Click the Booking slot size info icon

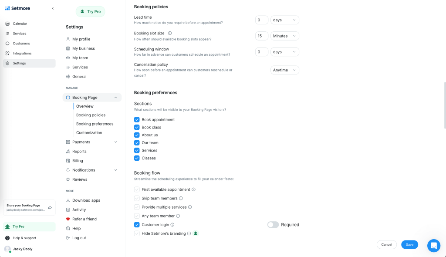[x=170, y=33]
